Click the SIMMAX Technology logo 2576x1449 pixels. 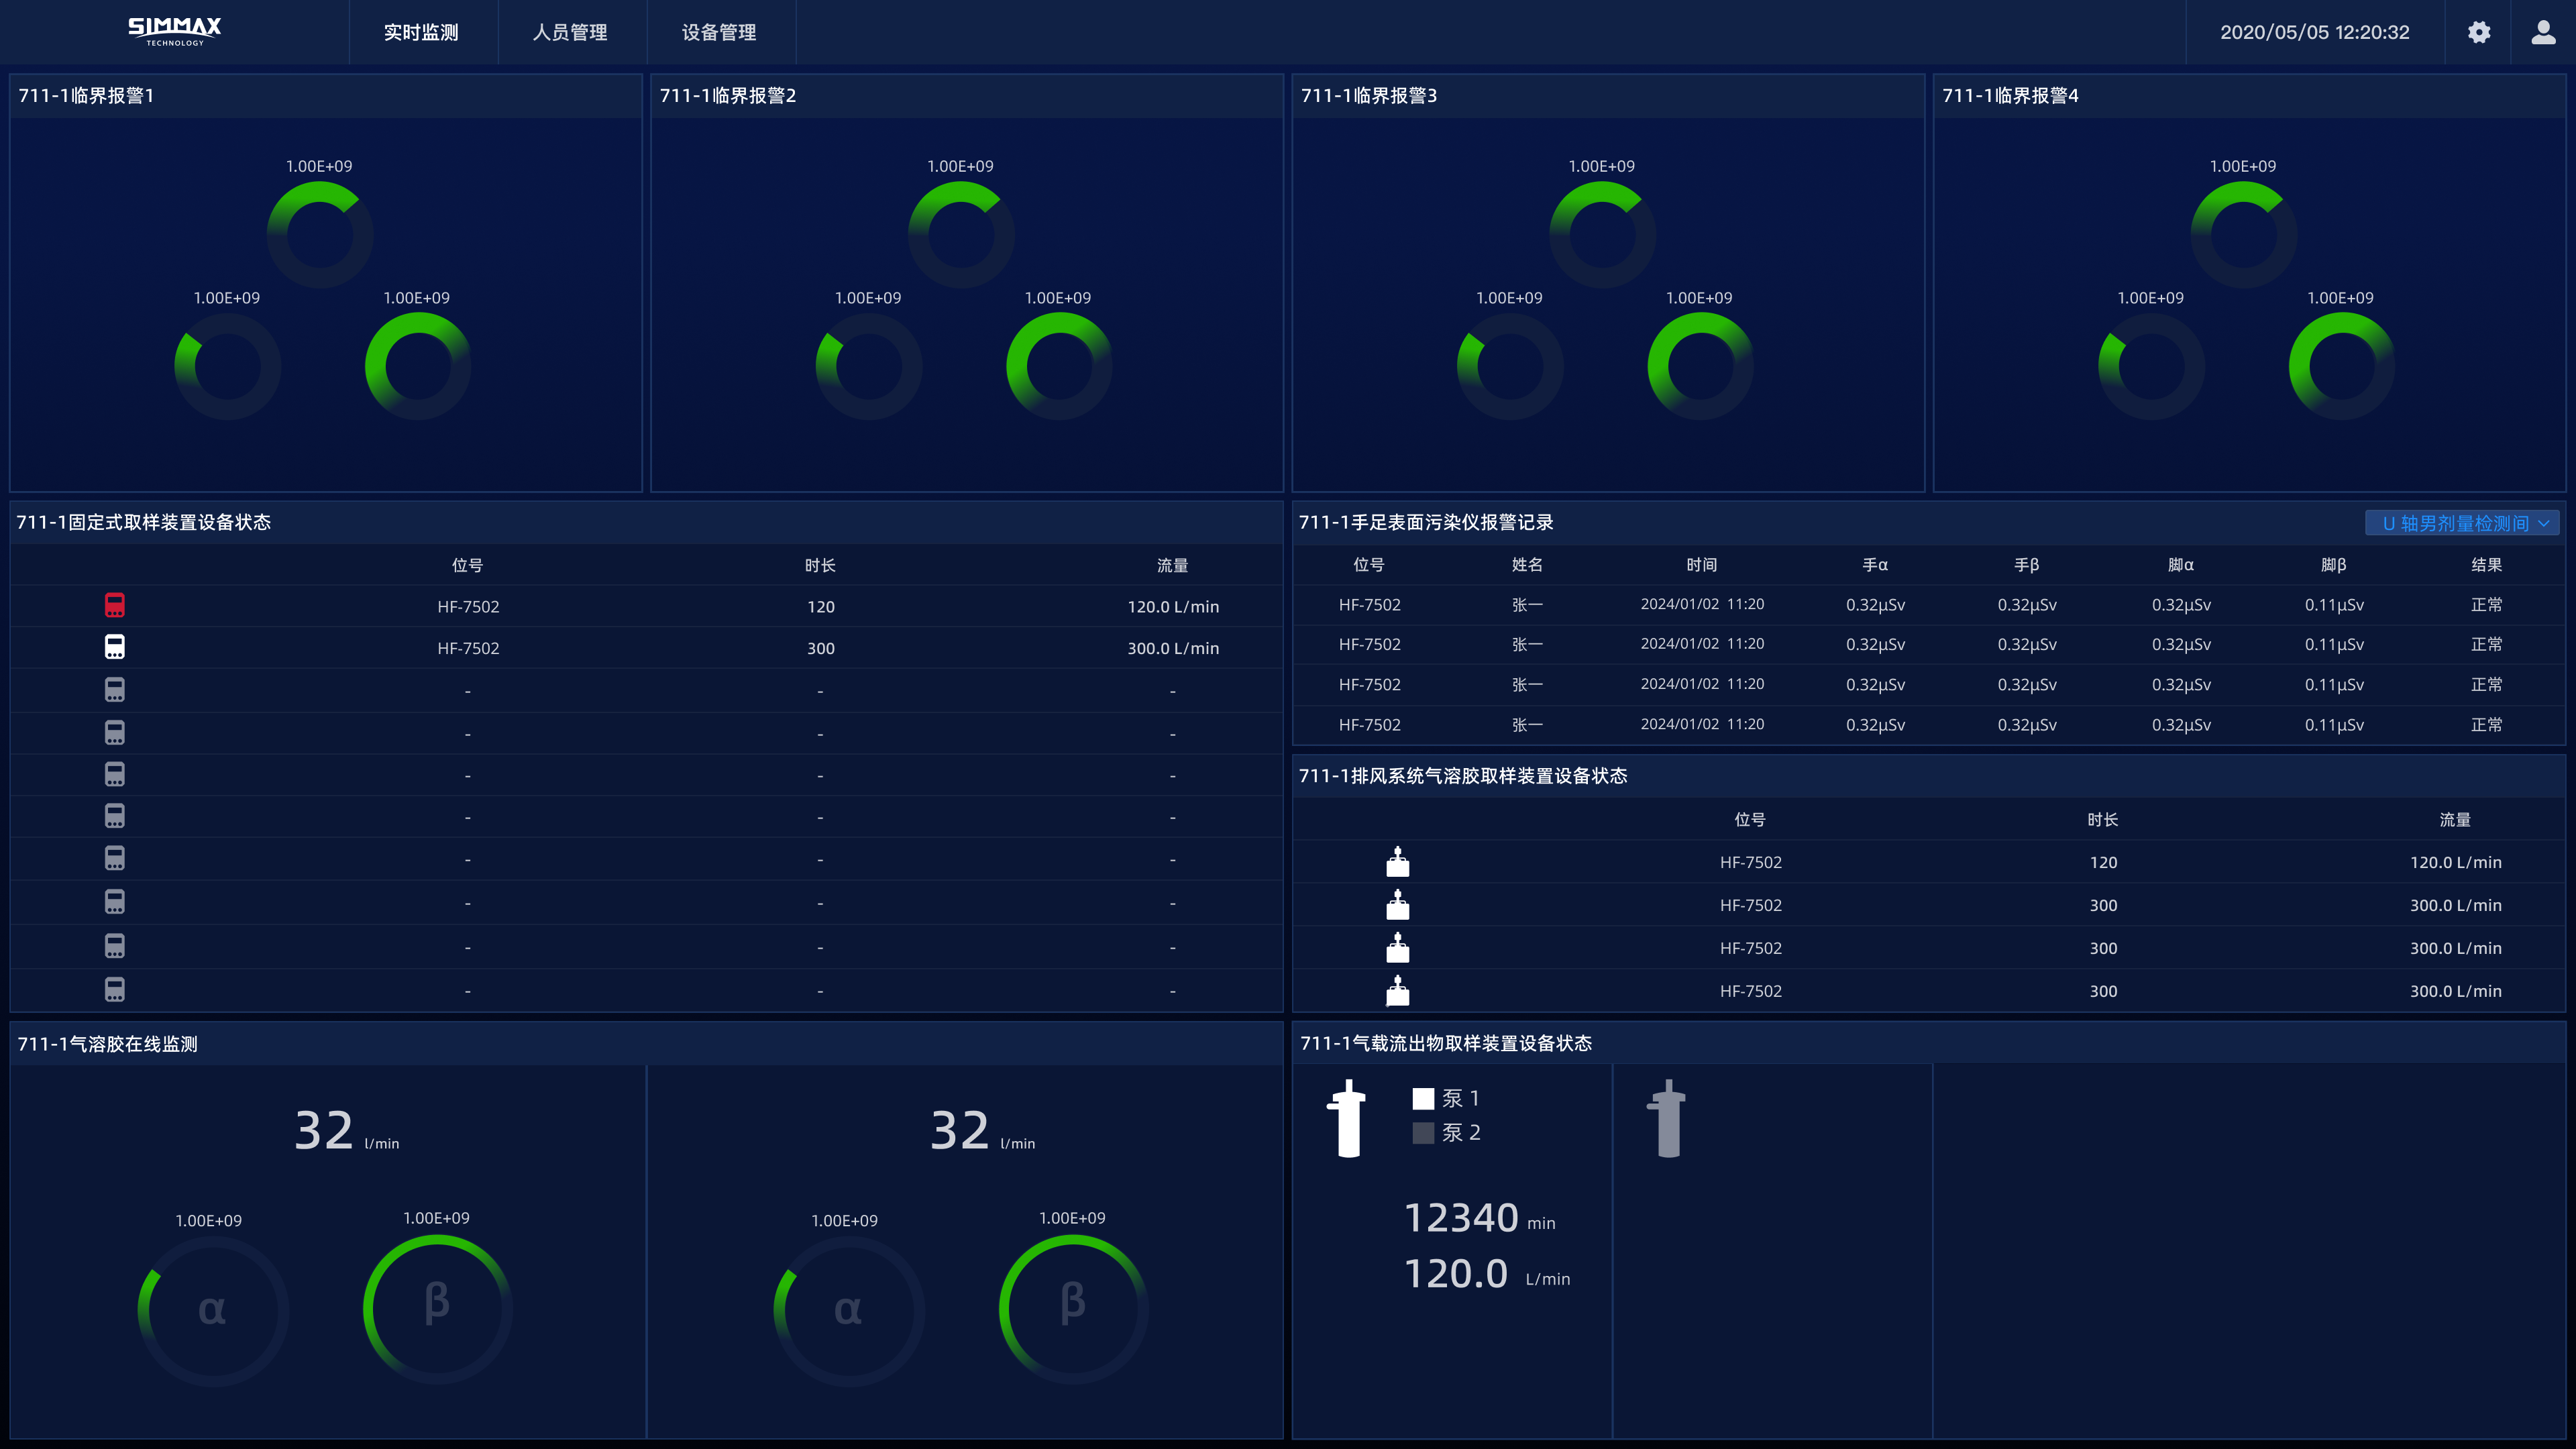click(175, 31)
